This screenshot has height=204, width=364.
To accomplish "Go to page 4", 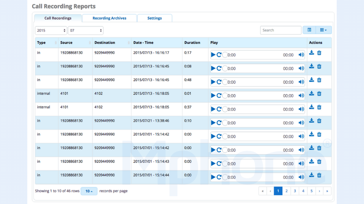I will 303,191.
